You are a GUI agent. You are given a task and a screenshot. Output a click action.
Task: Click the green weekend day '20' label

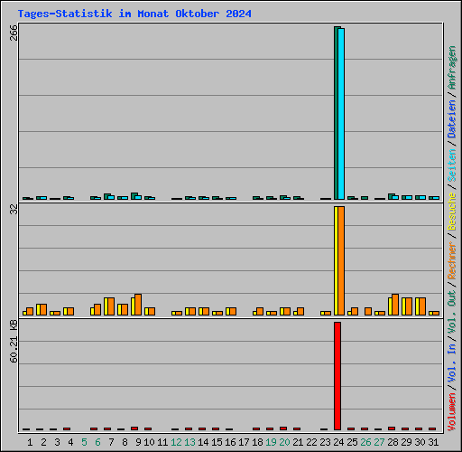click(284, 442)
